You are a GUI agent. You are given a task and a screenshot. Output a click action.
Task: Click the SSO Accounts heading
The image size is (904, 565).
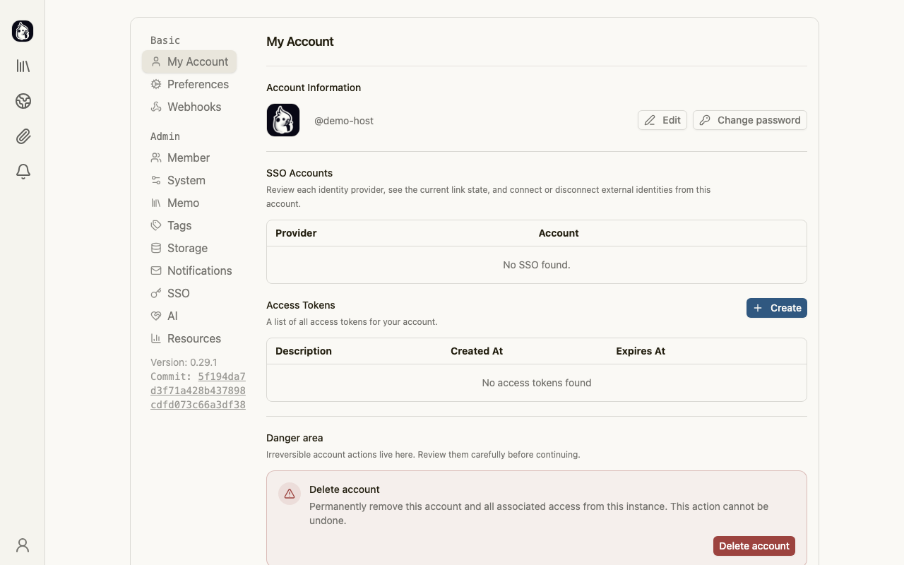pyautogui.click(x=299, y=173)
